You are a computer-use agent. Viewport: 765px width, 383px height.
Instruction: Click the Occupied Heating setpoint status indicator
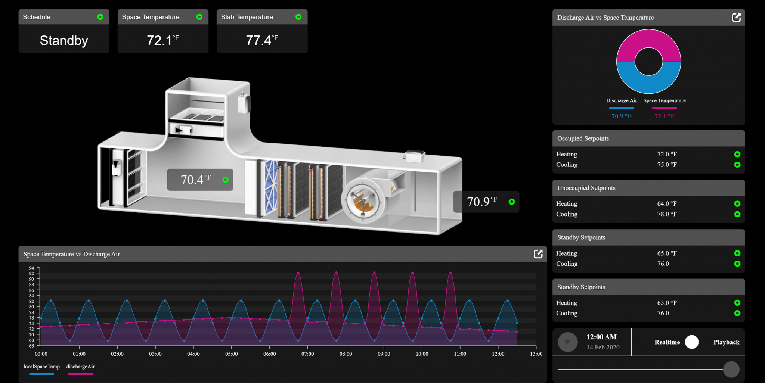(x=737, y=154)
